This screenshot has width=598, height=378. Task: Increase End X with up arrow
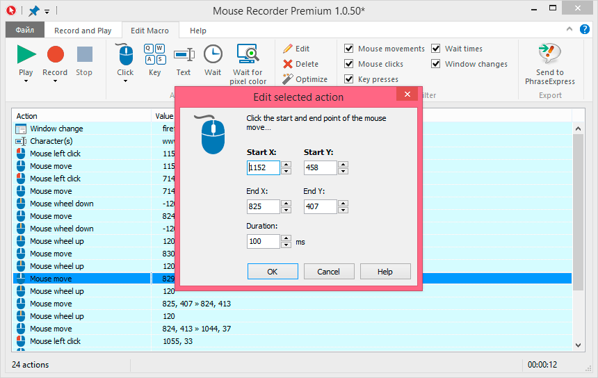tap(286, 203)
